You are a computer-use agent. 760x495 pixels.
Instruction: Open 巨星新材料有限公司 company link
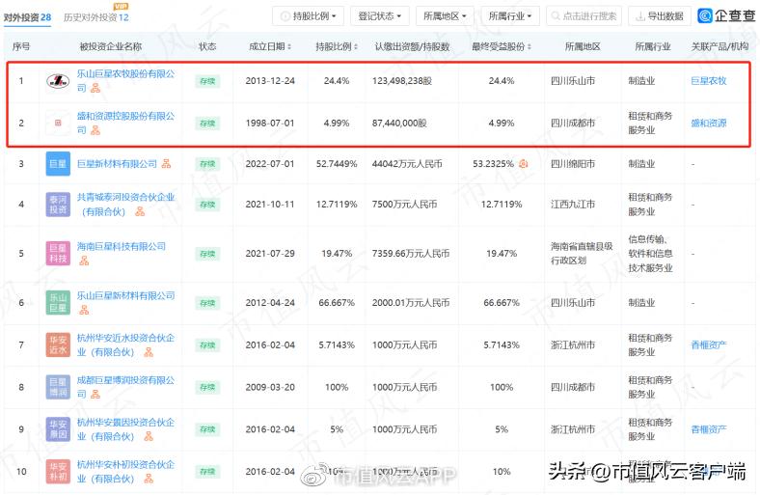[x=117, y=164]
